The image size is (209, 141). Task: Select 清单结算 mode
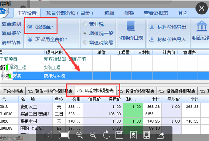click(11, 43)
